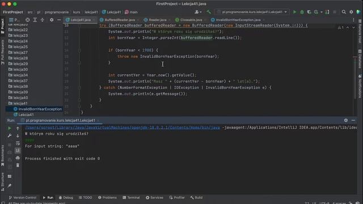Rerun program in Run panel
The image size is (363, 204).
pos(10,128)
